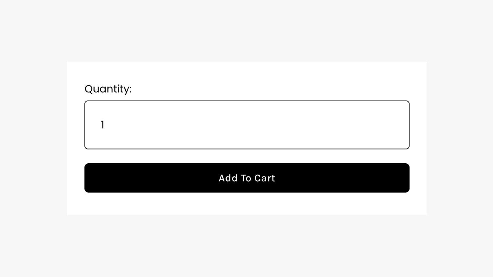This screenshot has width=493, height=277.
Task: Click the Quantity heading text
Action: click(108, 89)
